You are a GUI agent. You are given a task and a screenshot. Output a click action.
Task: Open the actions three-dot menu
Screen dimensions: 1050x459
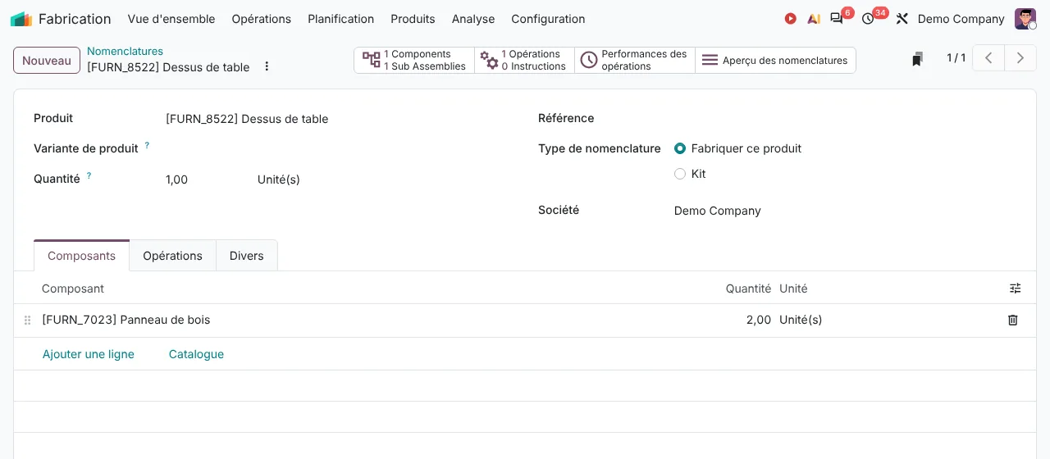pos(267,66)
